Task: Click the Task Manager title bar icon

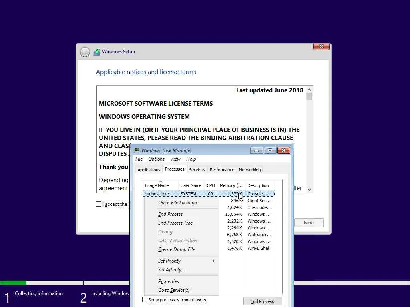Action: point(137,150)
